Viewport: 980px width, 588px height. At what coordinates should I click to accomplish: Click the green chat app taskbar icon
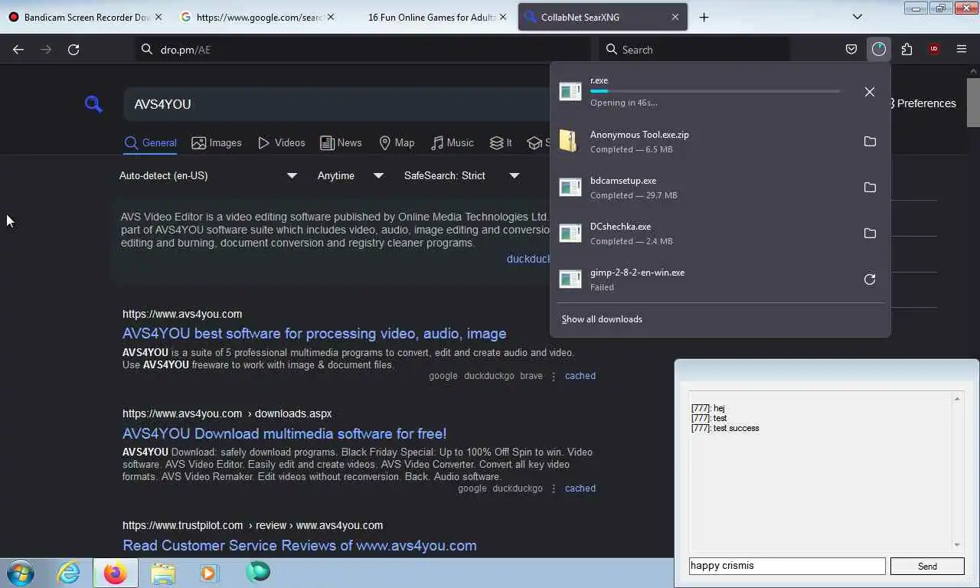(258, 571)
